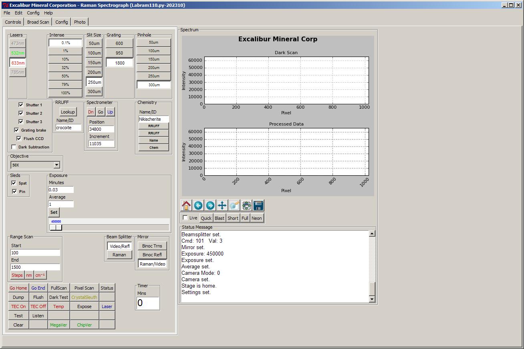
Task: Save the figure with floppy icon
Action: tap(258, 205)
